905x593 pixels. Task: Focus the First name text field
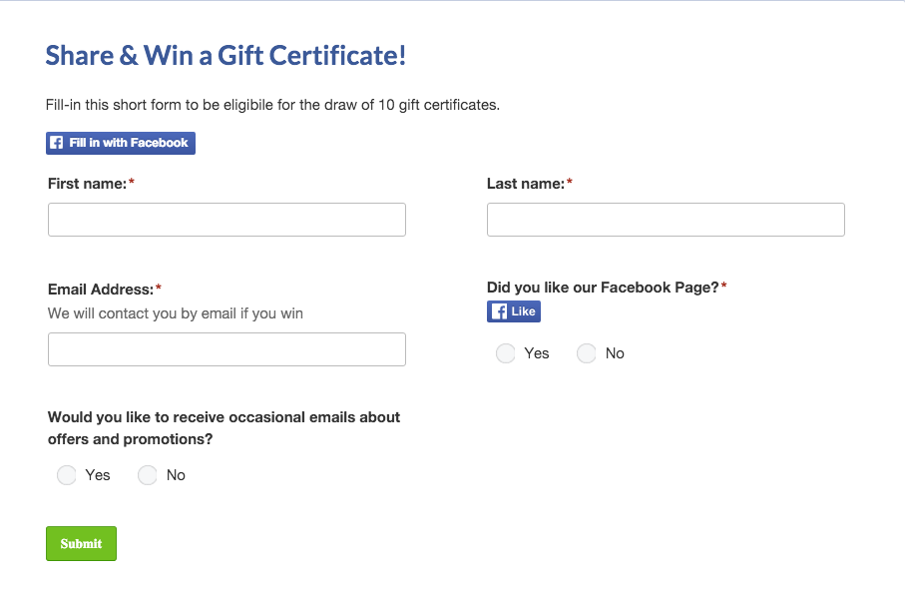pos(226,220)
